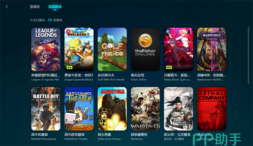Open Golf With Your Friends cover
Viewport: 253px width, 146px height.
click(x=112, y=49)
